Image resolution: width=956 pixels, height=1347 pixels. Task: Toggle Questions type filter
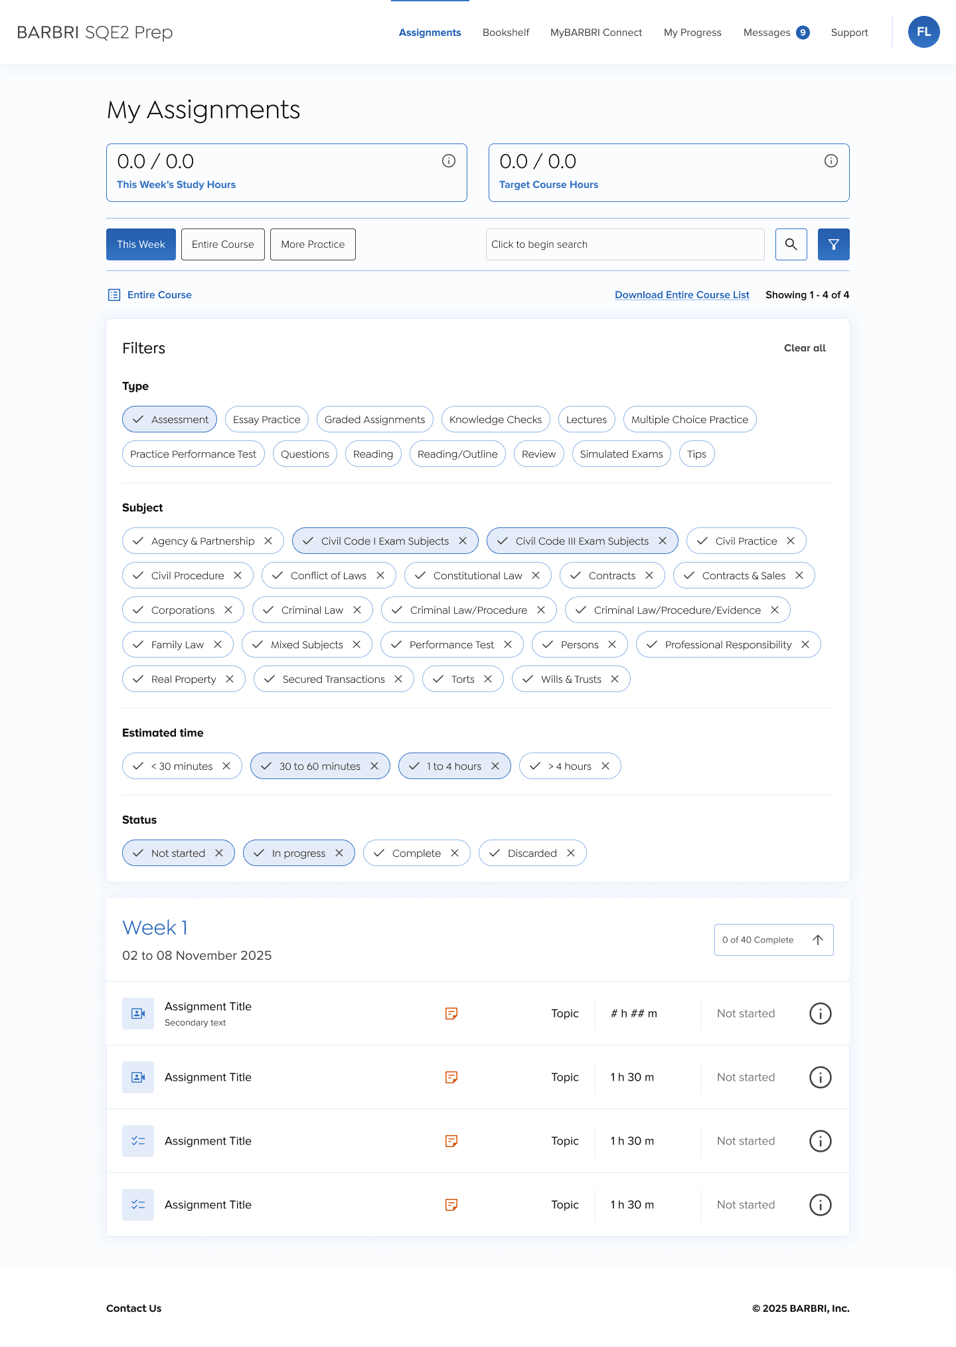[305, 454]
